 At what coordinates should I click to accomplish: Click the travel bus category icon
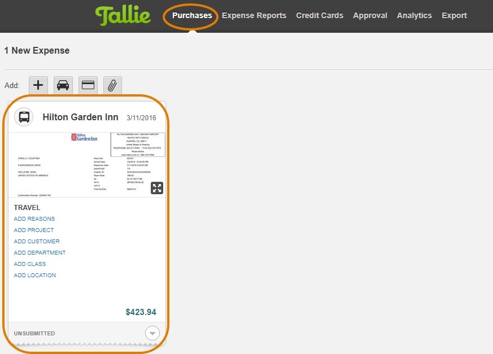coord(24,117)
